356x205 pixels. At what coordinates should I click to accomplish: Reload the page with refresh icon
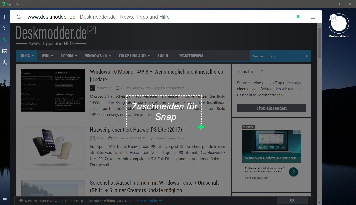(x=18, y=17)
